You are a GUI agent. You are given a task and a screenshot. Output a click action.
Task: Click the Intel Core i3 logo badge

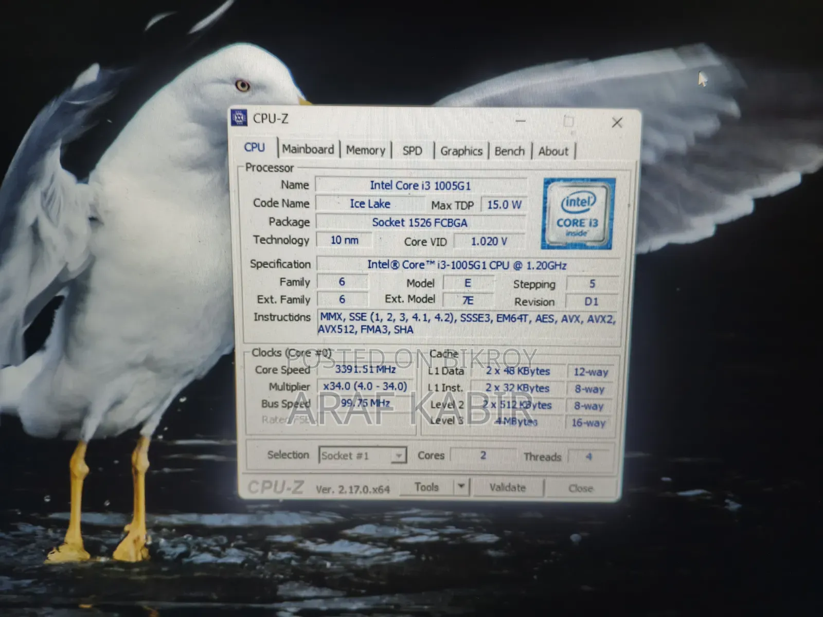[x=578, y=214]
